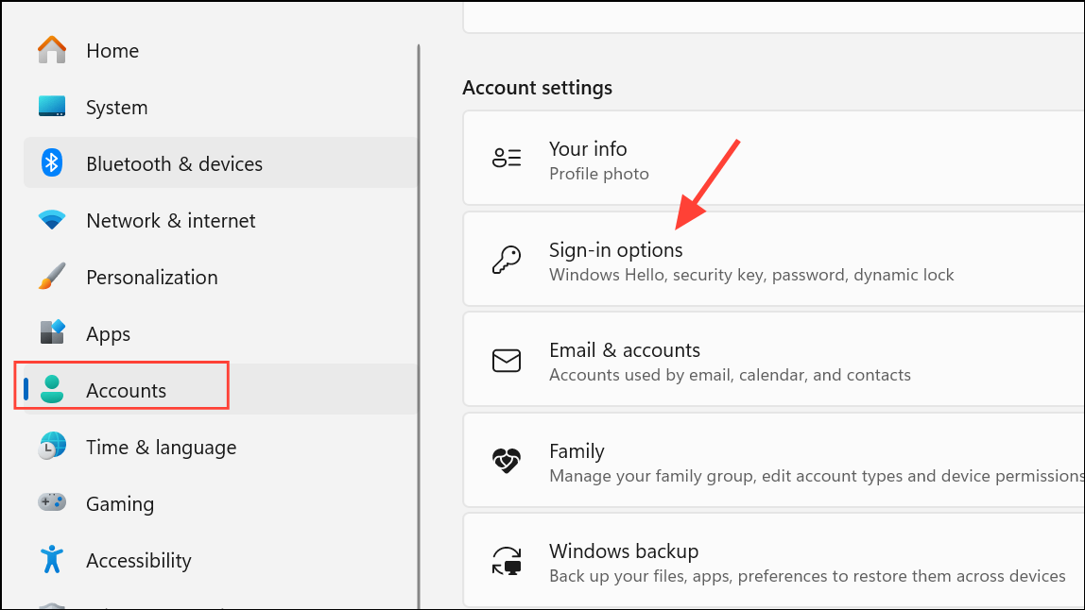Screen dimensions: 1085x610
Task: Click the Wi-Fi network icon
Action: point(52,220)
